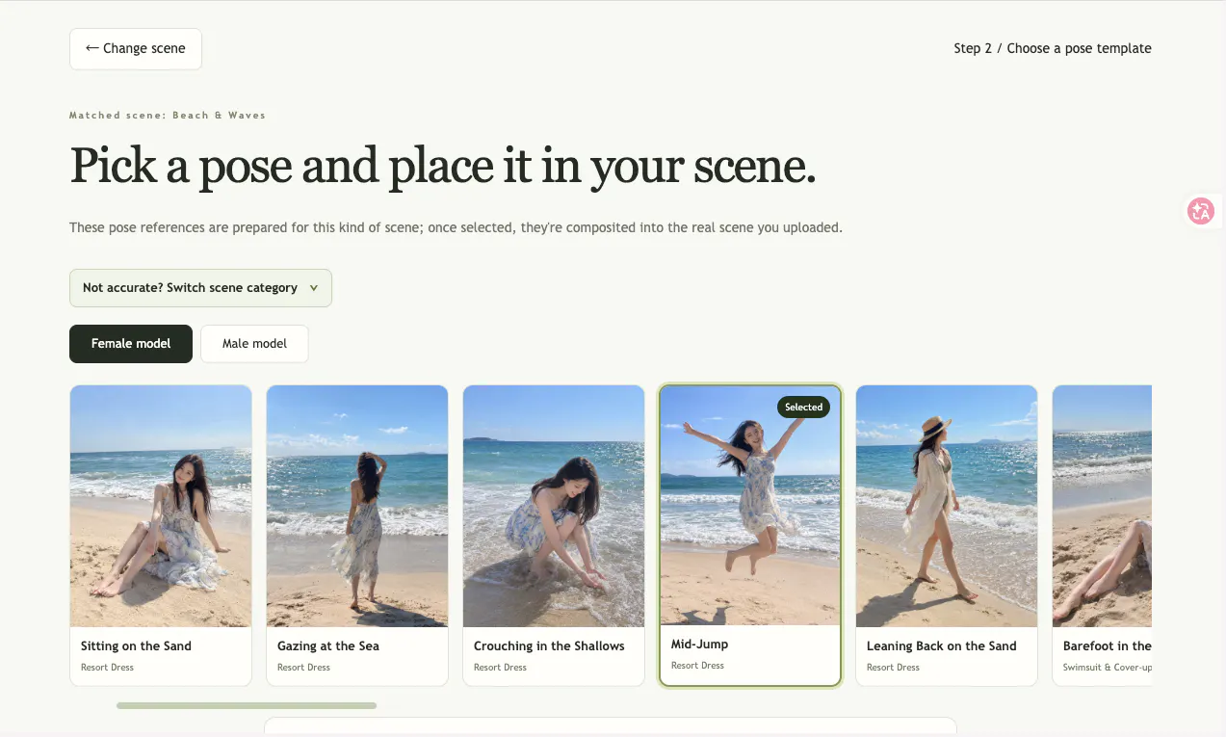
Task: Open the Switch scene category dropdown
Action: click(200, 288)
